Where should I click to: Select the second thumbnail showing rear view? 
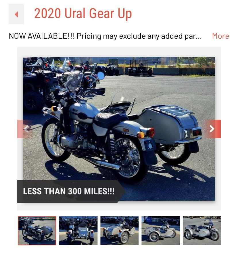pos(78,230)
